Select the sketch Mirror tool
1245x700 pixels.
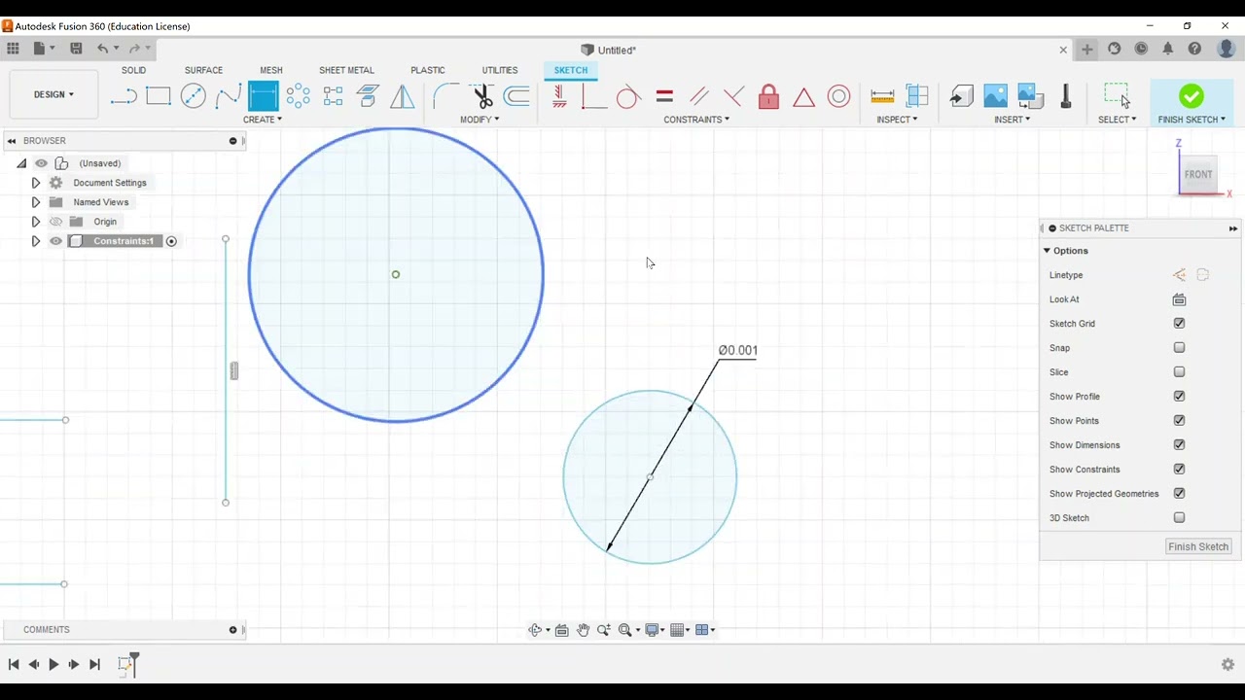[403, 96]
